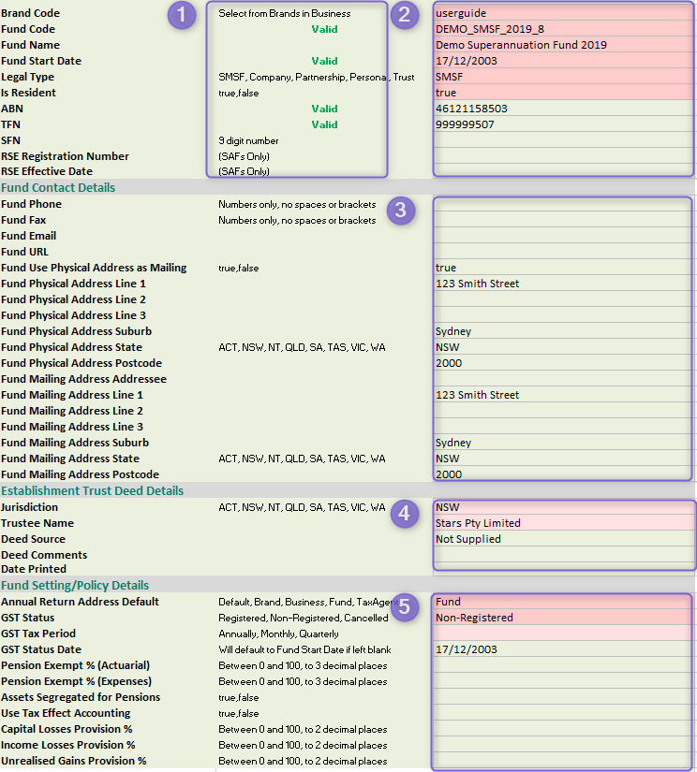Select the empty SFN value cell
The image size is (697, 772).
(x=563, y=140)
